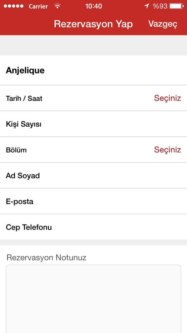Click in the Rezervasyon Notunuz text area
This screenshot has height=333, width=187.
point(93,299)
